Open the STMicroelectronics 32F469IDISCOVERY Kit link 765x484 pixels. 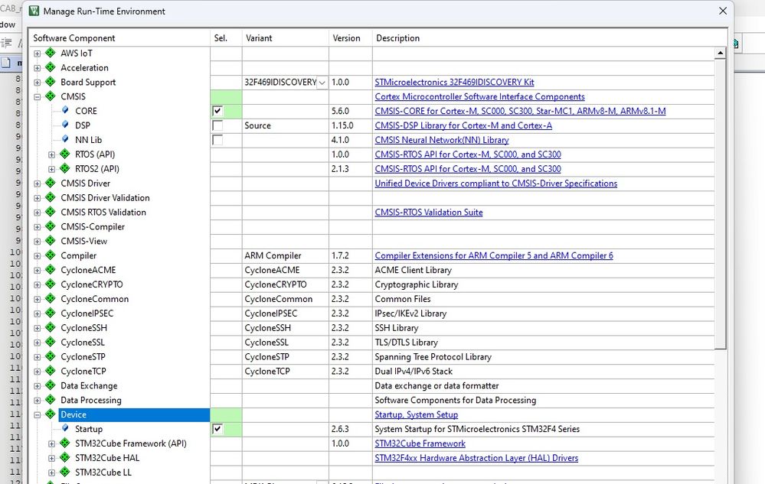[x=454, y=83]
